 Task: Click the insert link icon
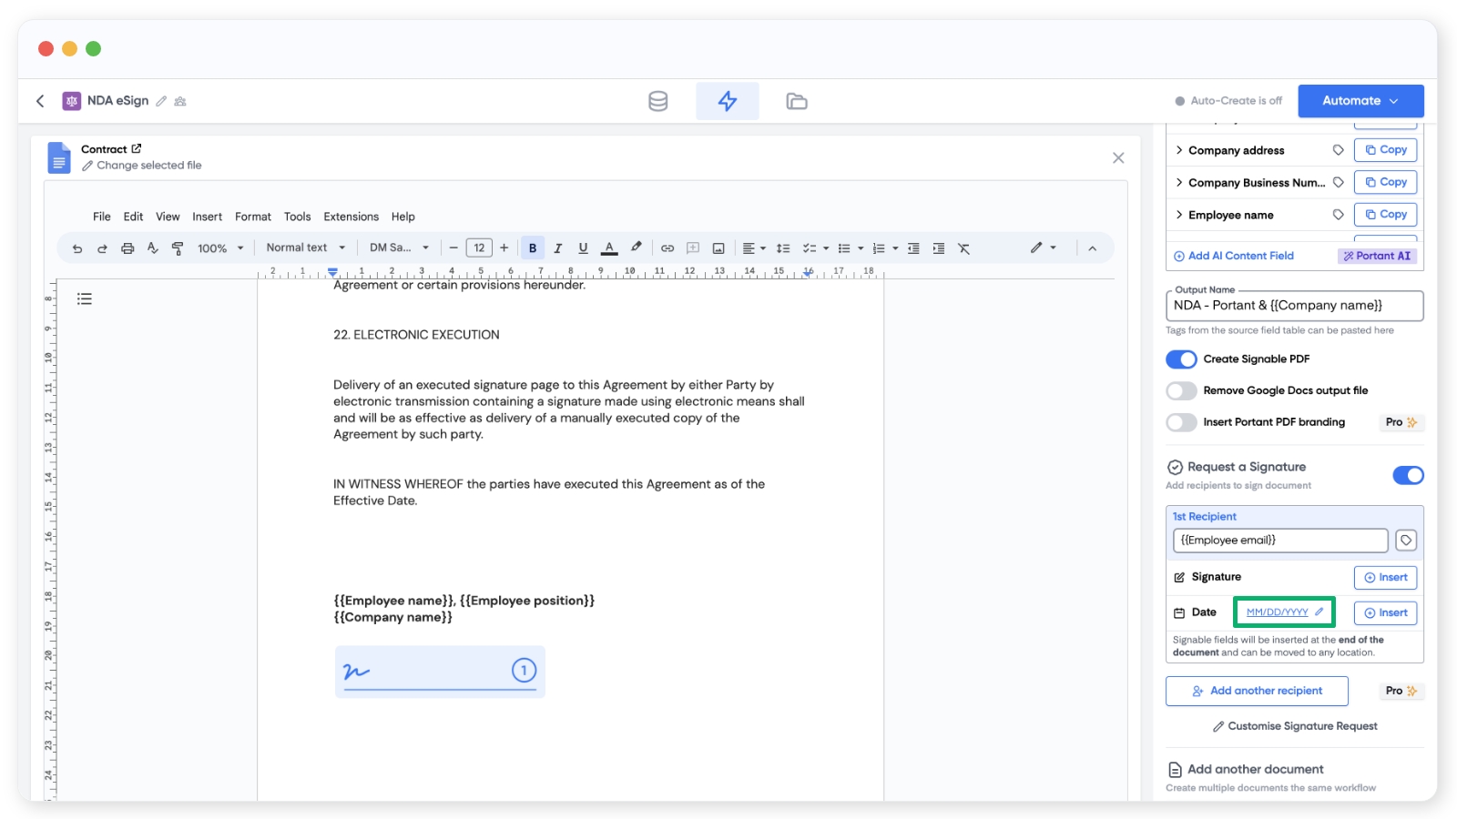(x=667, y=248)
